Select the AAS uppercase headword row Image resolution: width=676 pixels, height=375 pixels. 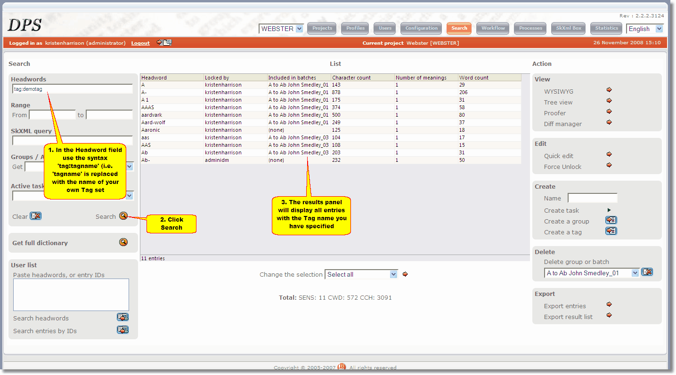[331, 145]
